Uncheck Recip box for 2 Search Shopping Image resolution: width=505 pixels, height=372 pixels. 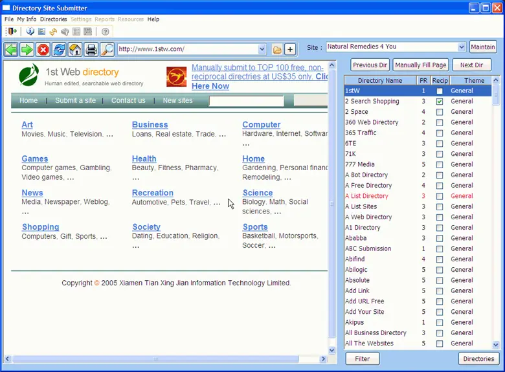[x=440, y=102]
